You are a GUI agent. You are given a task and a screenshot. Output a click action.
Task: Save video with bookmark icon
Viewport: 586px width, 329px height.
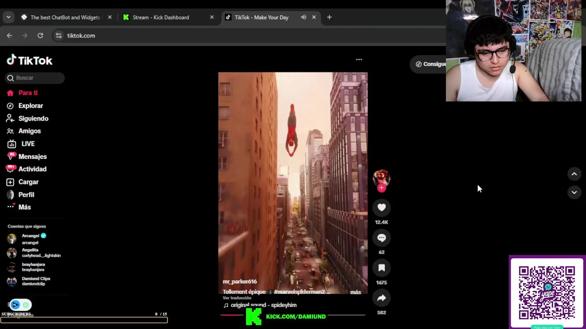[381, 268]
